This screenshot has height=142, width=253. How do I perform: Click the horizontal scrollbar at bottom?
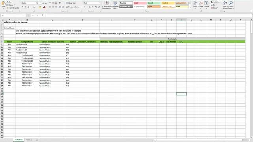point(199,140)
